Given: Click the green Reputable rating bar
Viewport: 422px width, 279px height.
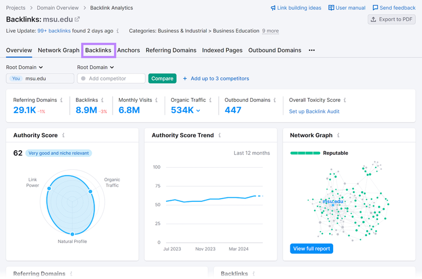Looking at the screenshot, I should (305, 153).
